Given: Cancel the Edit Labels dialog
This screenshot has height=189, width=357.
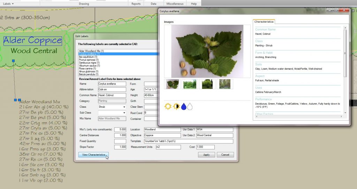Looking at the screenshot, I should (x=225, y=155).
